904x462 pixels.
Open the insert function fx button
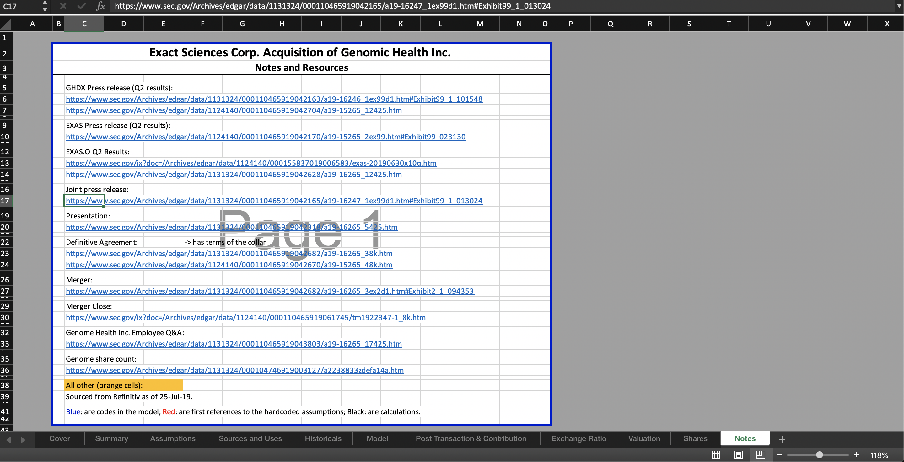100,6
